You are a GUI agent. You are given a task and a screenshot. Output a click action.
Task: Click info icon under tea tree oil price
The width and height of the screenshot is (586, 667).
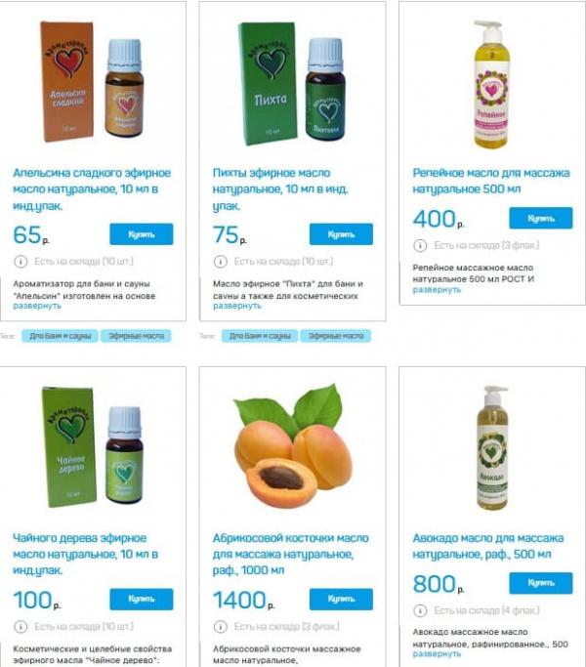[21, 627]
